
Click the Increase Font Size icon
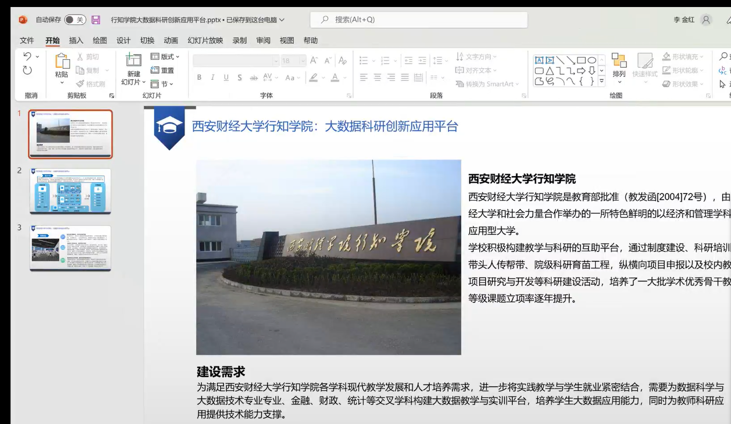(314, 61)
